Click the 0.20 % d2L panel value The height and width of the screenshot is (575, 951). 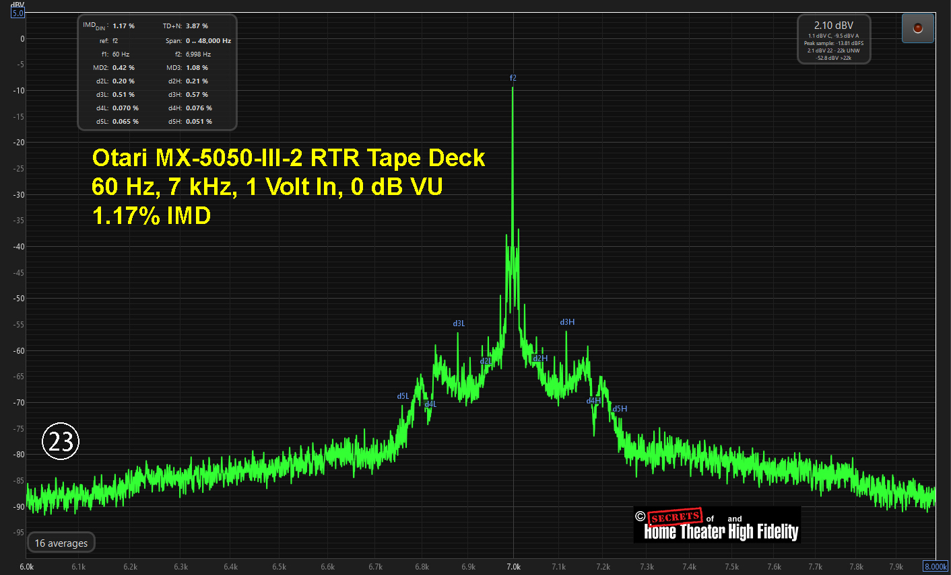click(x=123, y=81)
